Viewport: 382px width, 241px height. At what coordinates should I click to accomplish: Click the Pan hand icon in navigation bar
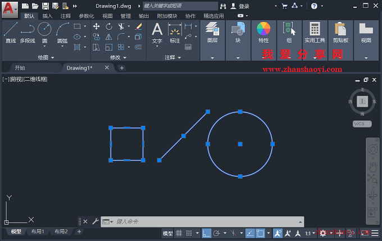(x=372, y=167)
